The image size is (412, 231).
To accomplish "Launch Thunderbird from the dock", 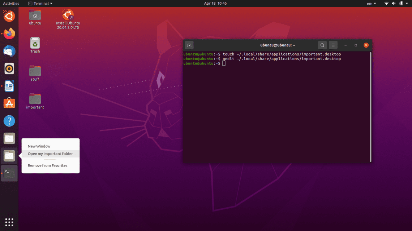I will pyautogui.click(x=9, y=51).
